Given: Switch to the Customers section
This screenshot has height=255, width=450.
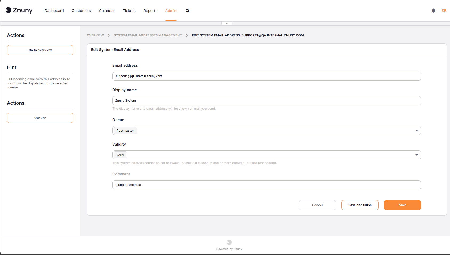Looking at the screenshot, I should pos(81,11).
